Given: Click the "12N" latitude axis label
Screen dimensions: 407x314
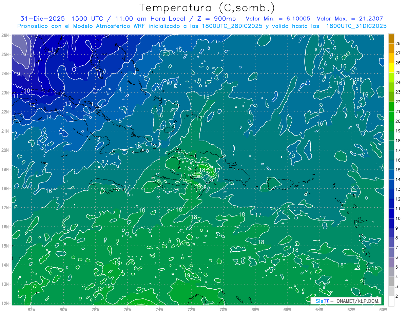Looking at the screenshot, I should (x=5, y=303).
